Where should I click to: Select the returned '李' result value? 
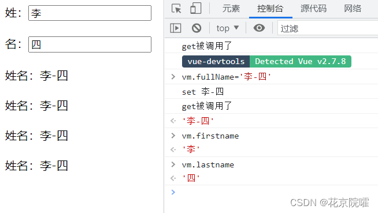pos(191,150)
